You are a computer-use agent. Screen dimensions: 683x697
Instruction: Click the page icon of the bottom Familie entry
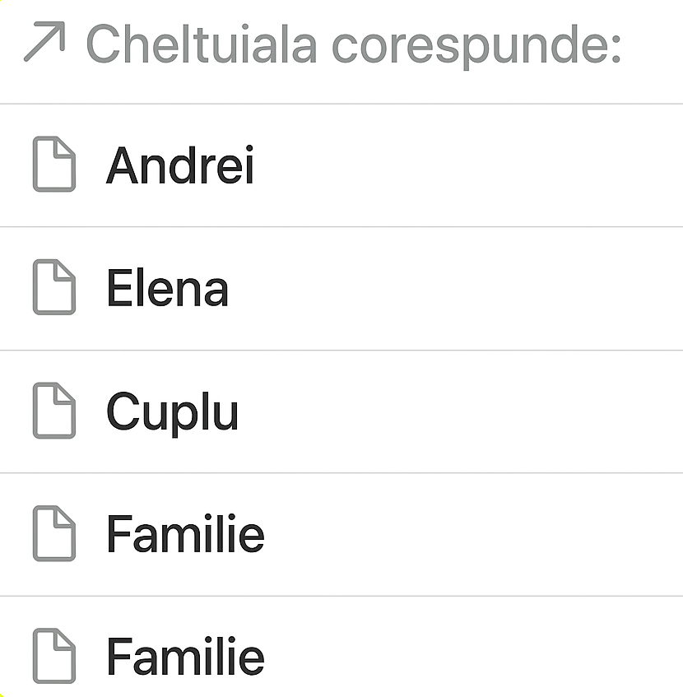point(54,656)
